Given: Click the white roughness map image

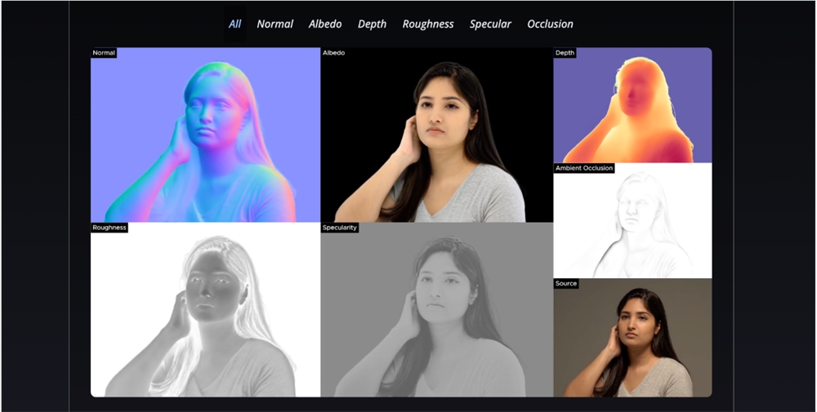Looking at the screenshot, I should [x=205, y=312].
